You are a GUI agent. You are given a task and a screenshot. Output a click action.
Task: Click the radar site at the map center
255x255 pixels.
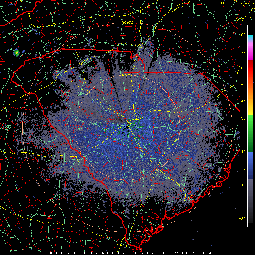pyautogui.click(x=127, y=127)
